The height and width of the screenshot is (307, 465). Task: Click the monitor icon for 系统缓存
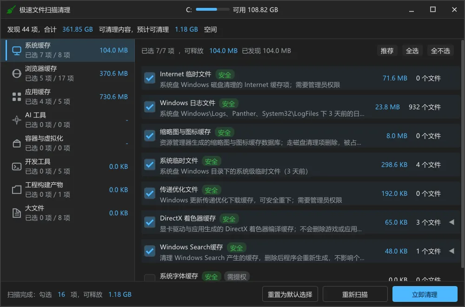pyautogui.click(x=17, y=51)
